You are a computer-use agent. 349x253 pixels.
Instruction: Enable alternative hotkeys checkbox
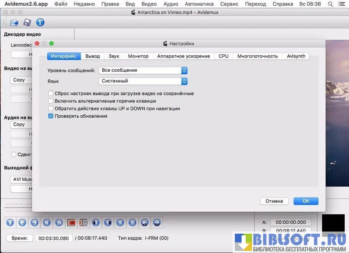click(x=51, y=101)
